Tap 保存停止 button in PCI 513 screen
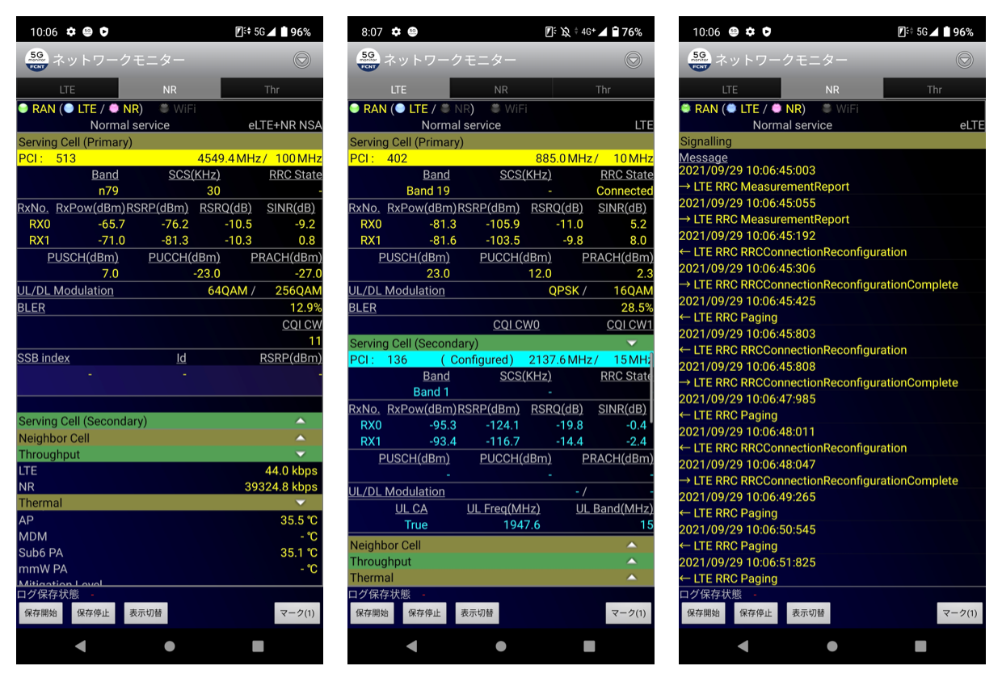The image size is (1002, 682). tap(94, 613)
